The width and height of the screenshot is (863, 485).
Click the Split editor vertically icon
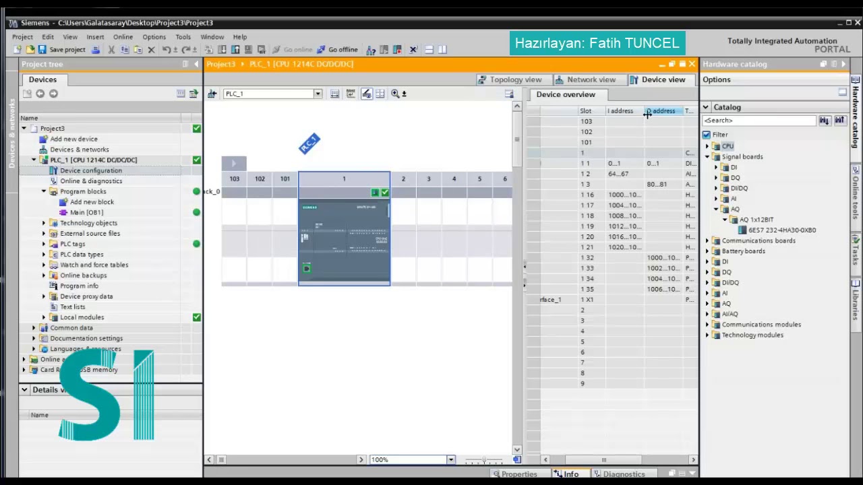(442, 49)
